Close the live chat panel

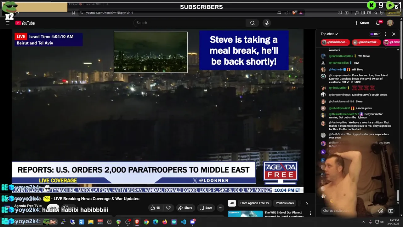point(394,34)
